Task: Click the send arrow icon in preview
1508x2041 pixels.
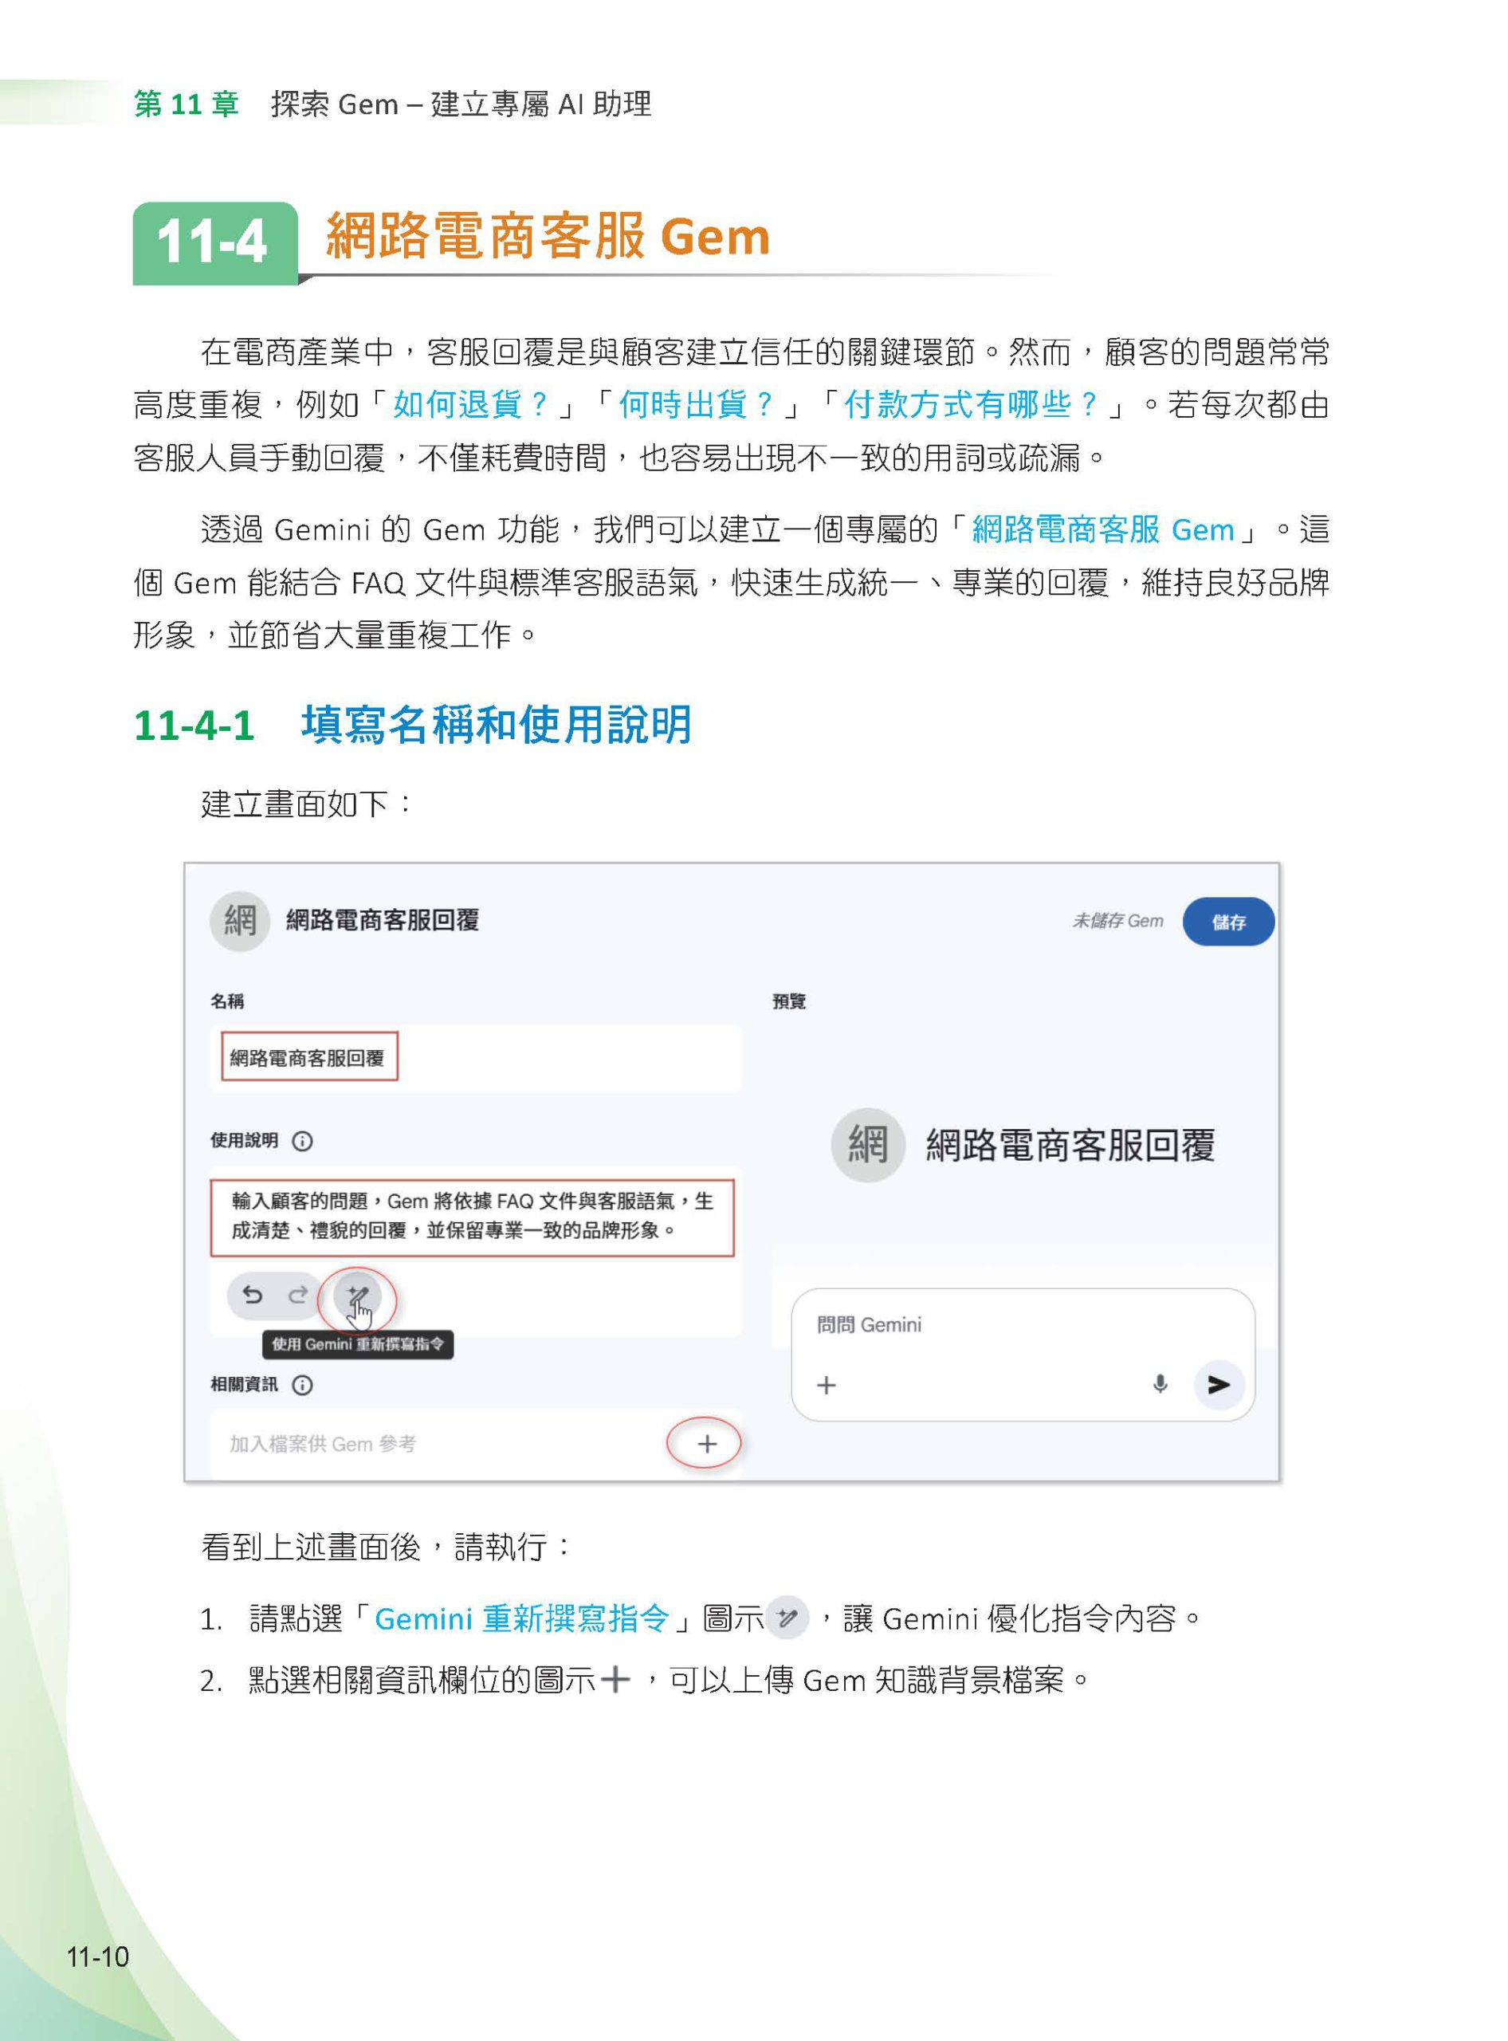Action: coord(1219,1384)
